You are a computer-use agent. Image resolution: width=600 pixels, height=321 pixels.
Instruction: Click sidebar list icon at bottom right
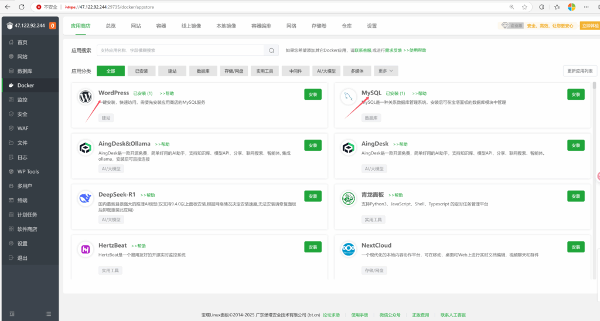coord(48,314)
